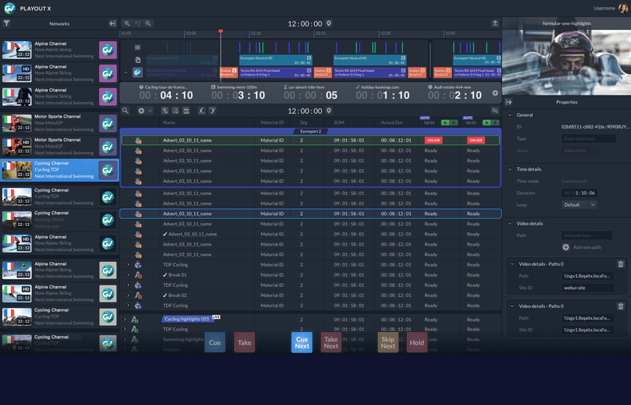Toggle the first NHN A/B switch
631x405 pixels.
pos(450,123)
